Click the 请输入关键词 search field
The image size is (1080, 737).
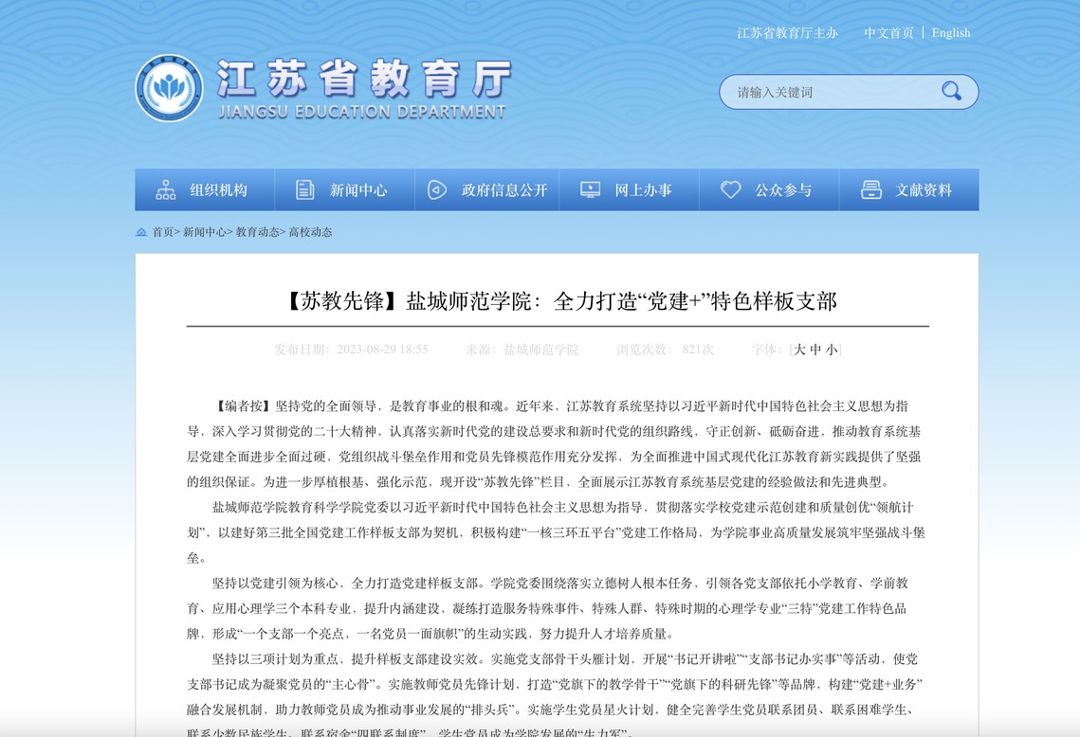click(830, 92)
